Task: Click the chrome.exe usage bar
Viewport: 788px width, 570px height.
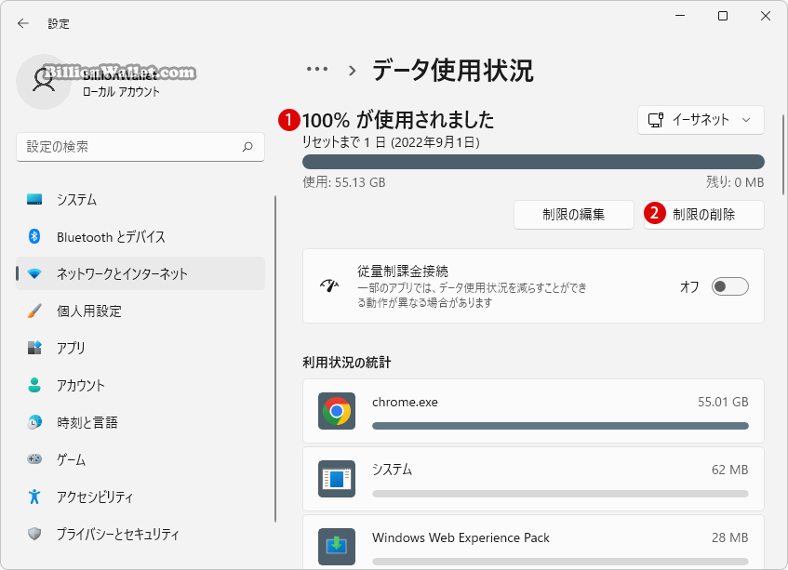Action: coord(560,426)
